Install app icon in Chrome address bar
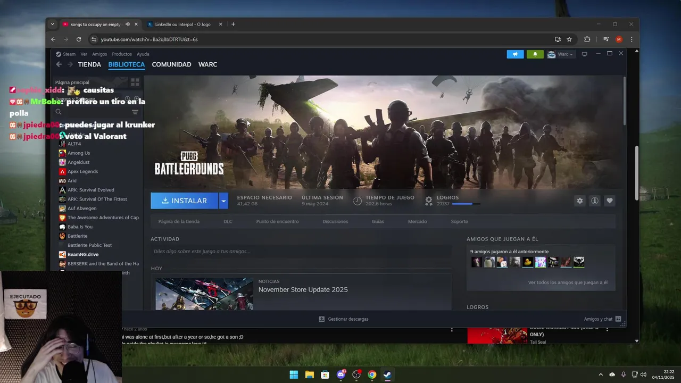Image resolution: width=681 pixels, height=383 pixels. pos(558,39)
